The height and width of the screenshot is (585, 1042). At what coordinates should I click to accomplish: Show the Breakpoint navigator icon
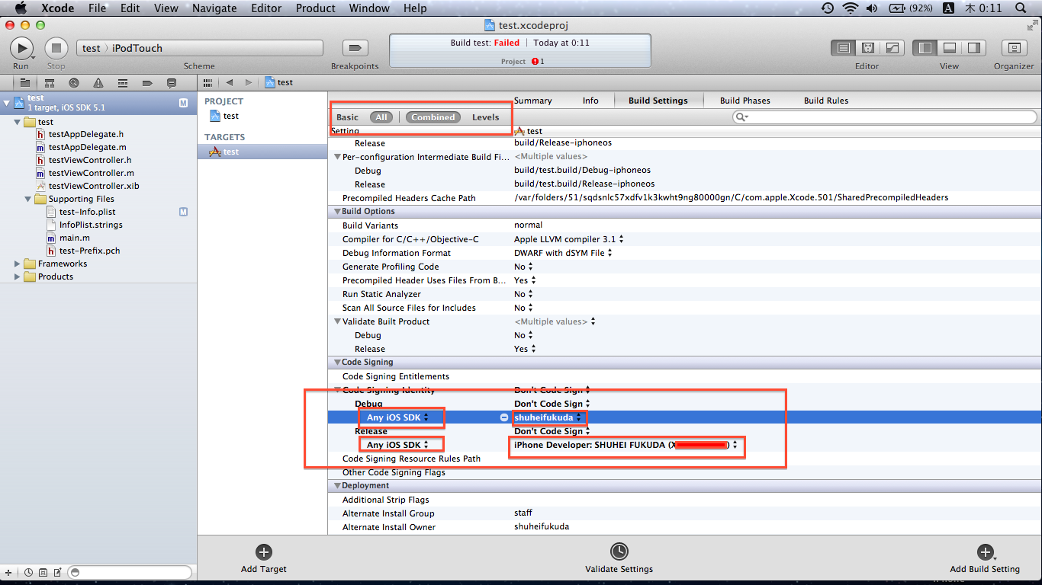click(x=147, y=82)
